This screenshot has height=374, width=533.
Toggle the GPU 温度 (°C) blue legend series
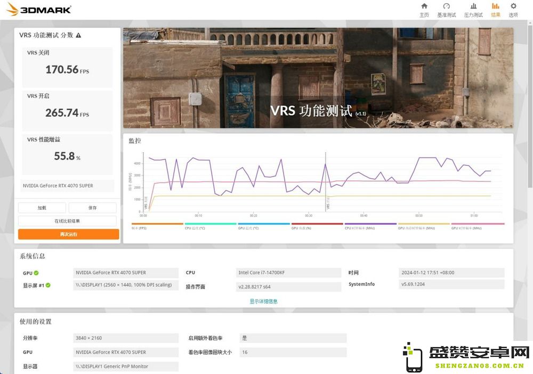point(264,226)
